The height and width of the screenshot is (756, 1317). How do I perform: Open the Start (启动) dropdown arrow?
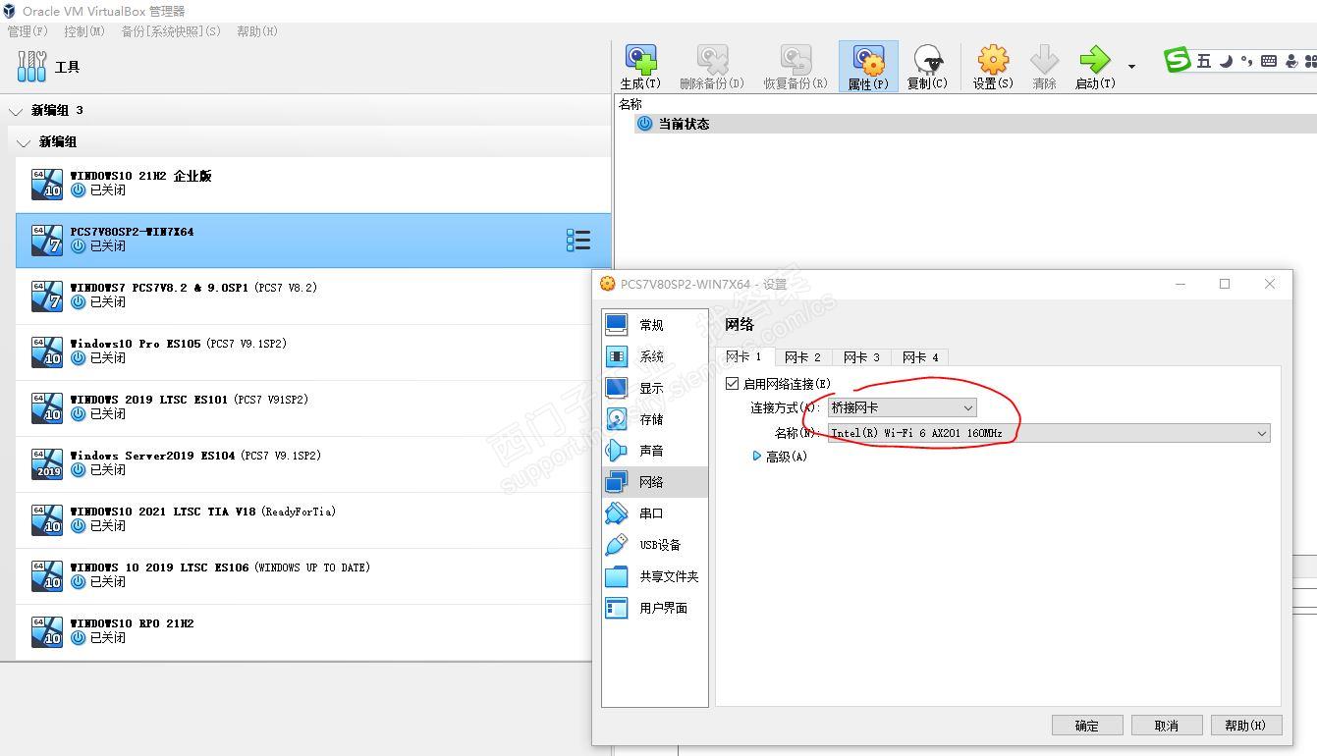pos(1131,67)
